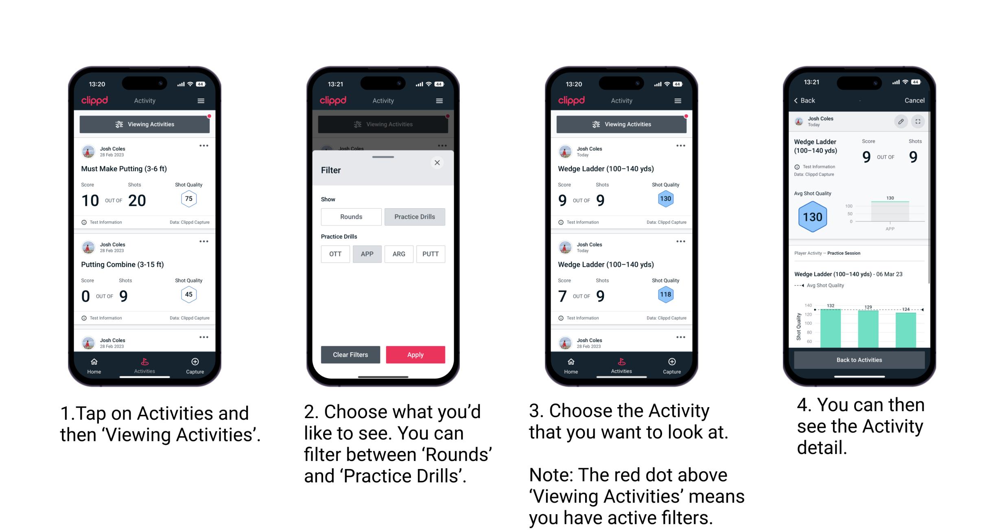This screenshot has height=530, width=986.
Task: Tap Apply to confirm active filters
Action: pyautogui.click(x=415, y=354)
